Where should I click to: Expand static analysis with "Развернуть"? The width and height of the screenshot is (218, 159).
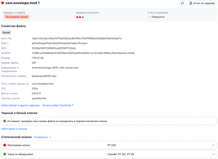click(x=43, y=137)
